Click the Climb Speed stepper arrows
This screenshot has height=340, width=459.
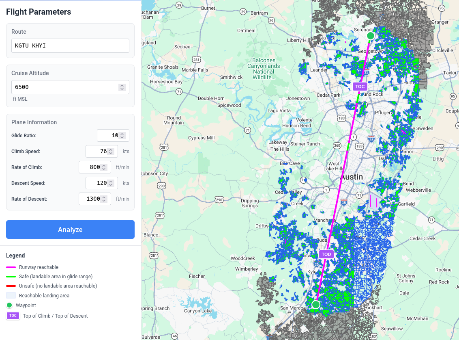click(x=111, y=152)
